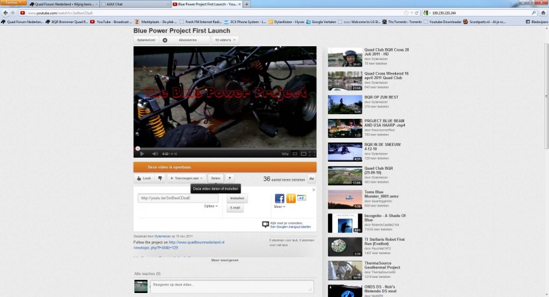Share video on Facebook
This screenshot has width=549, height=297.
pyautogui.click(x=280, y=198)
